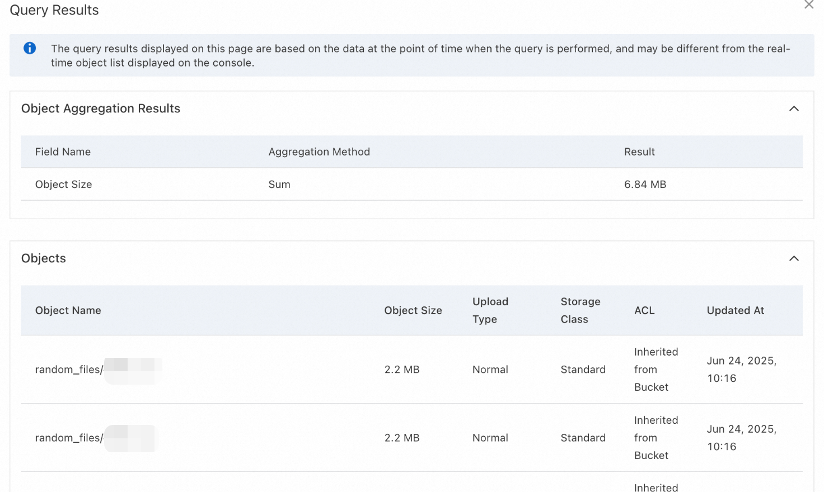Screen dimensions: 824x492
Task: Click the Sum aggregation method cell
Action: [279, 184]
